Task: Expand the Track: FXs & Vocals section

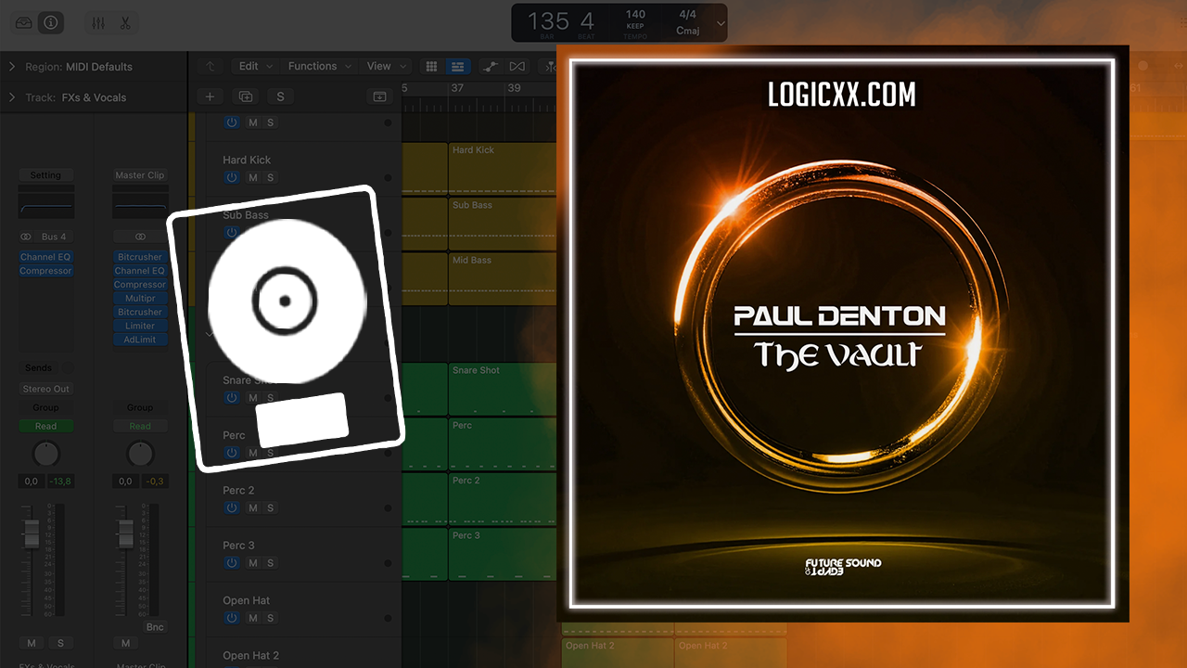Action: pos(13,97)
